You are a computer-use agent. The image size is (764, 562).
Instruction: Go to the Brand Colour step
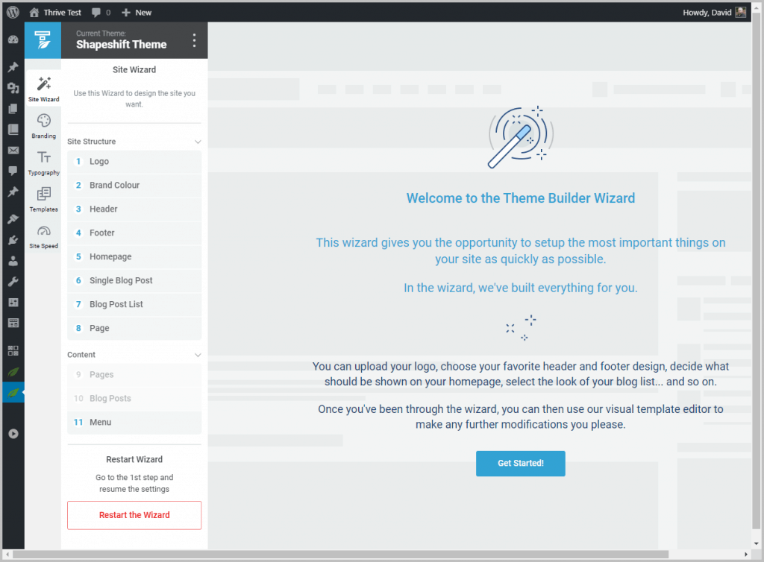(x=134, y=186)
